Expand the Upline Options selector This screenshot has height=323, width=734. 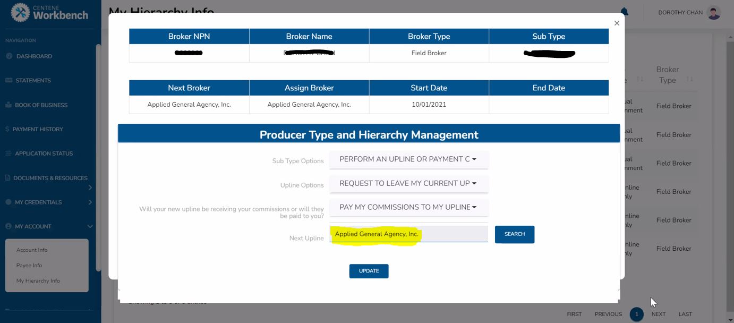tap(408, 183)
